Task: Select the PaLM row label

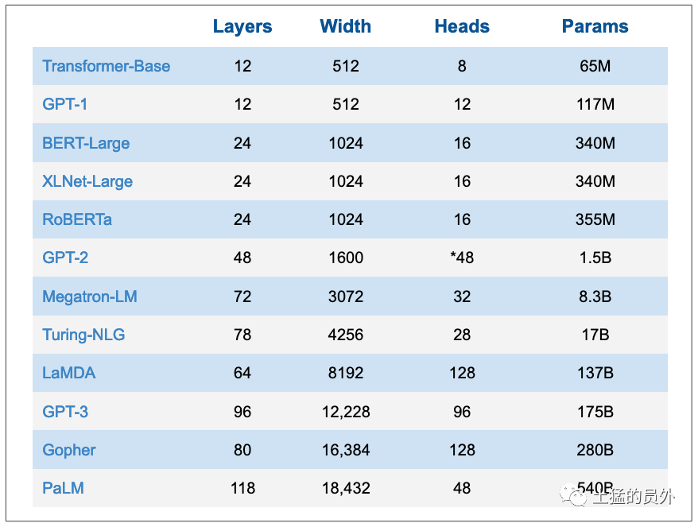Action: pyautogui.click(x=64, y=488)
